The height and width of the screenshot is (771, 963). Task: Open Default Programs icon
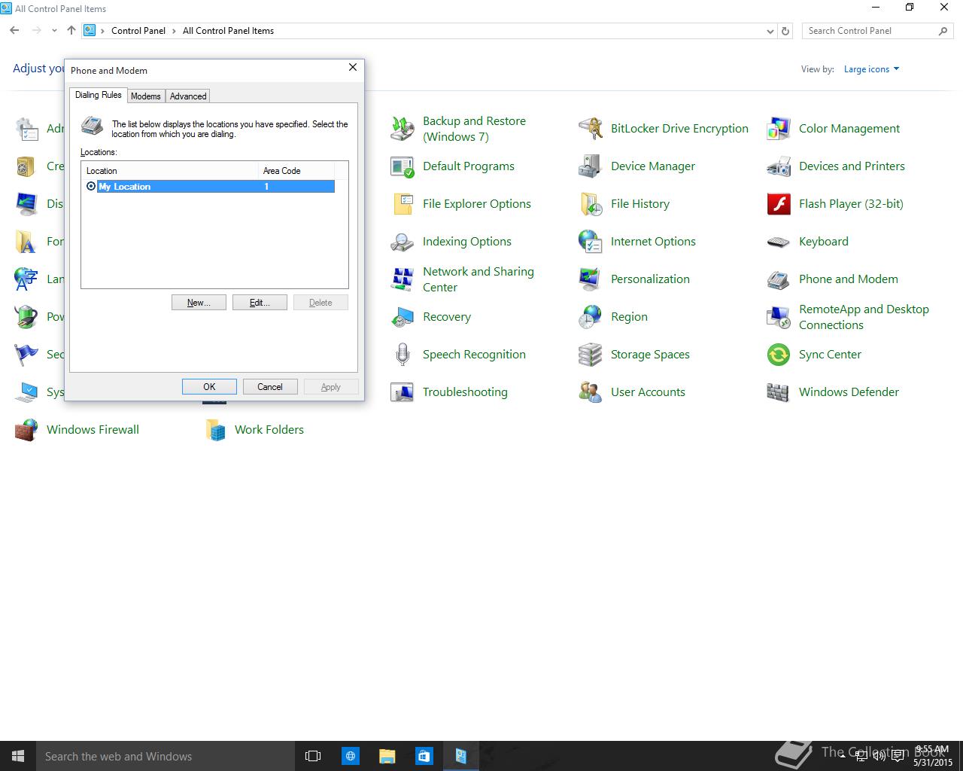(x=403, y=166)
